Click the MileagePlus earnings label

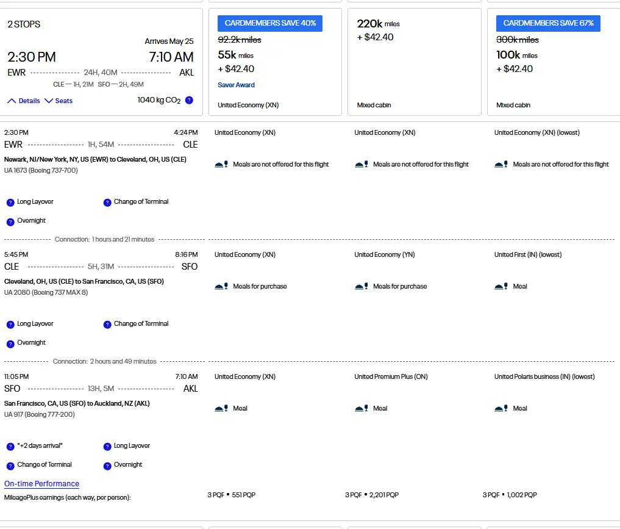68,497
